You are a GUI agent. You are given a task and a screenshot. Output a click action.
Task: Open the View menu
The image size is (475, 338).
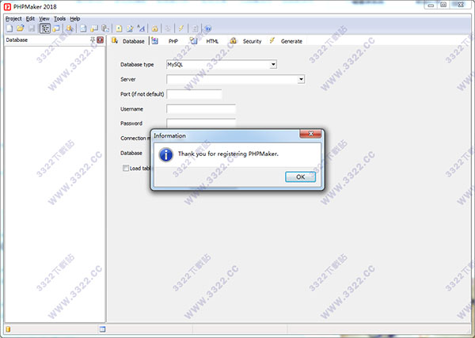pos(44,19)
